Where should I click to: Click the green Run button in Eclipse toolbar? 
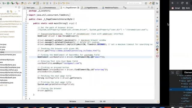(8, 3)
